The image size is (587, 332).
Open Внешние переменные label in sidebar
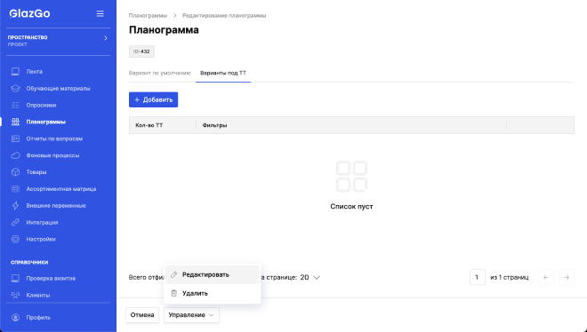tap(56, 206)
